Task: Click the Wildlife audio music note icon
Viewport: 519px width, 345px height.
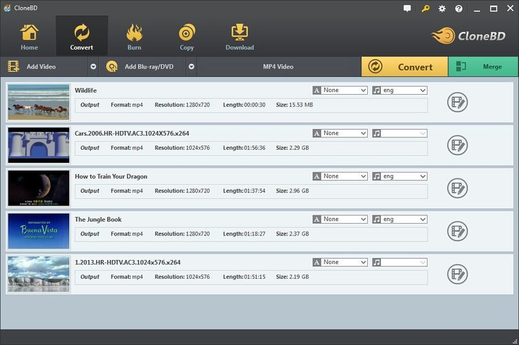Action: tap(376, 90)
